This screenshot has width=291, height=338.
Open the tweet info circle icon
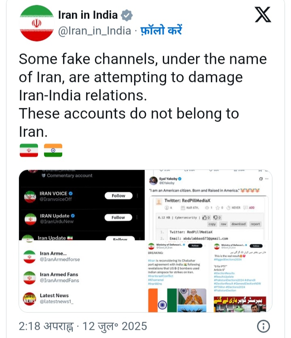(263, 326)
